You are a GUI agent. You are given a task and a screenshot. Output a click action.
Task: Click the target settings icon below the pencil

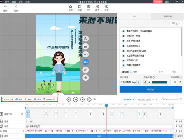coord(85,78)
